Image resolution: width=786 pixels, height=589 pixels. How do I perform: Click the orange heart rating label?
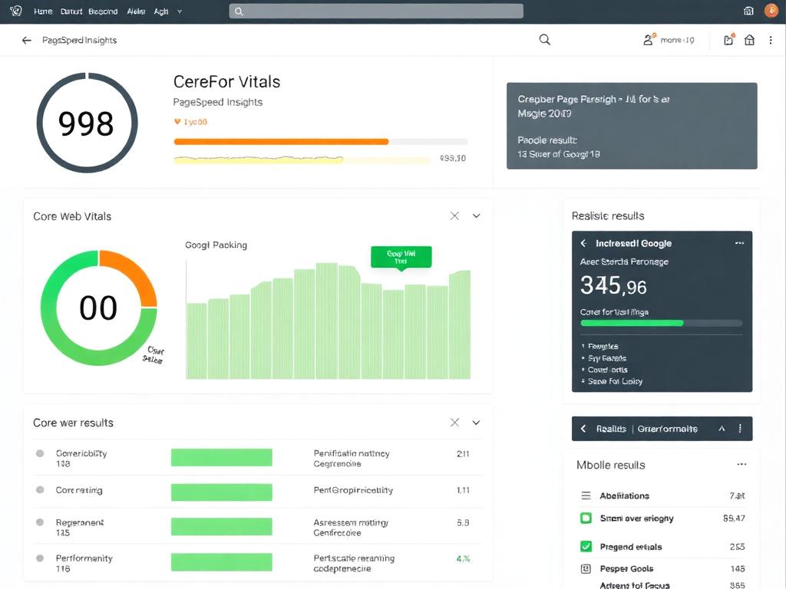pyautogui.click(x=190, y=122)
